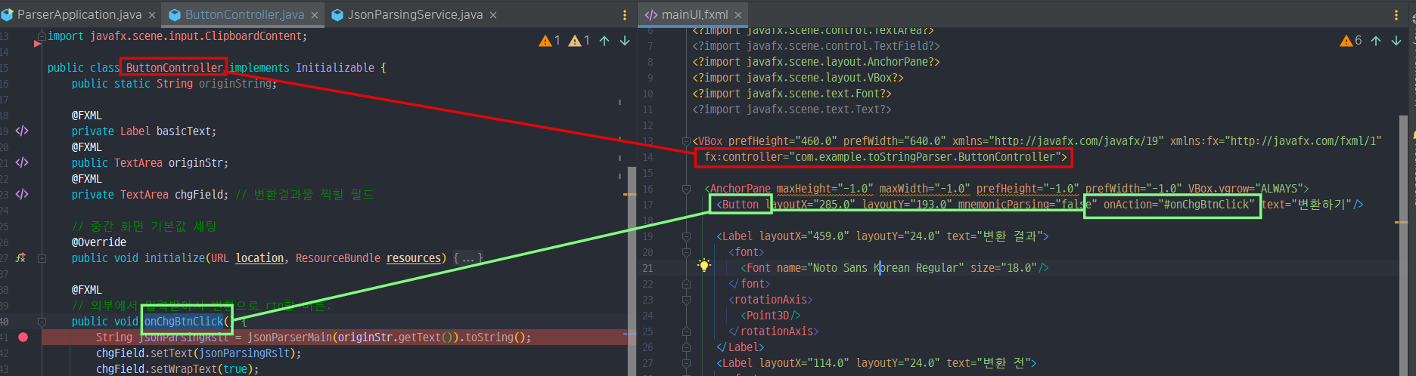
Task: Click first warning indicator in ButtonController editor
Action: [550, 41]
